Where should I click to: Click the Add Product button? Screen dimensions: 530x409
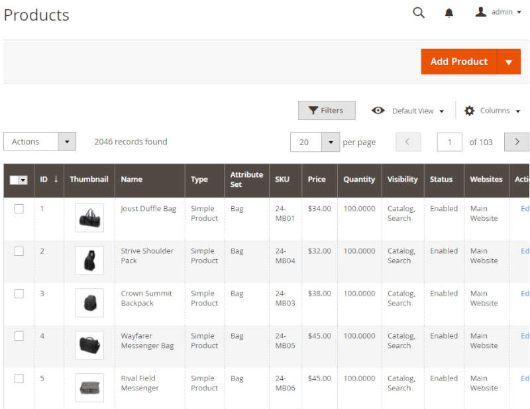click(x=458, y=61)
